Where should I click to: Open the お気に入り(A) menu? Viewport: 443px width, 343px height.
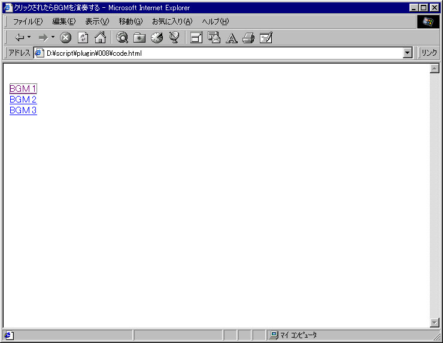point(172,22)
